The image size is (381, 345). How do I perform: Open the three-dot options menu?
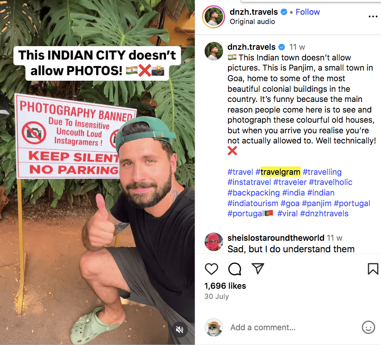tap(374, 17)
